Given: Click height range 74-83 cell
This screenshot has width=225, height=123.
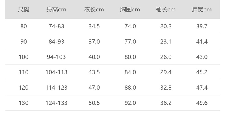Looking at the screenshot, I should click(x=56, y=26).
